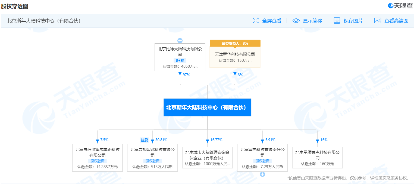Click 查看高清图 to view HD image

click(x=396, y=21)
